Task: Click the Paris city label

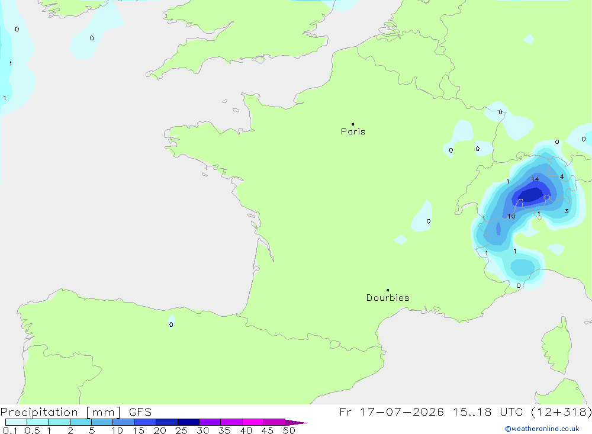Action: pyautogui.click(x=353, y=131)
